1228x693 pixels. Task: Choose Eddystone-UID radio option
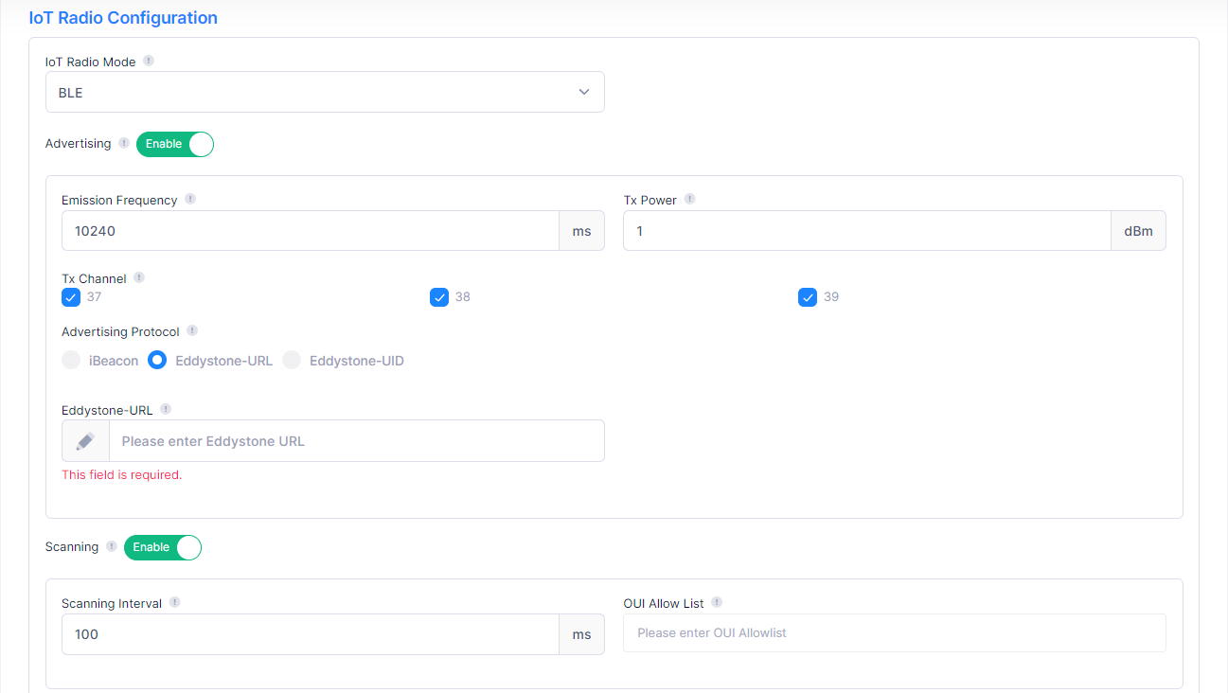point(292,361)
